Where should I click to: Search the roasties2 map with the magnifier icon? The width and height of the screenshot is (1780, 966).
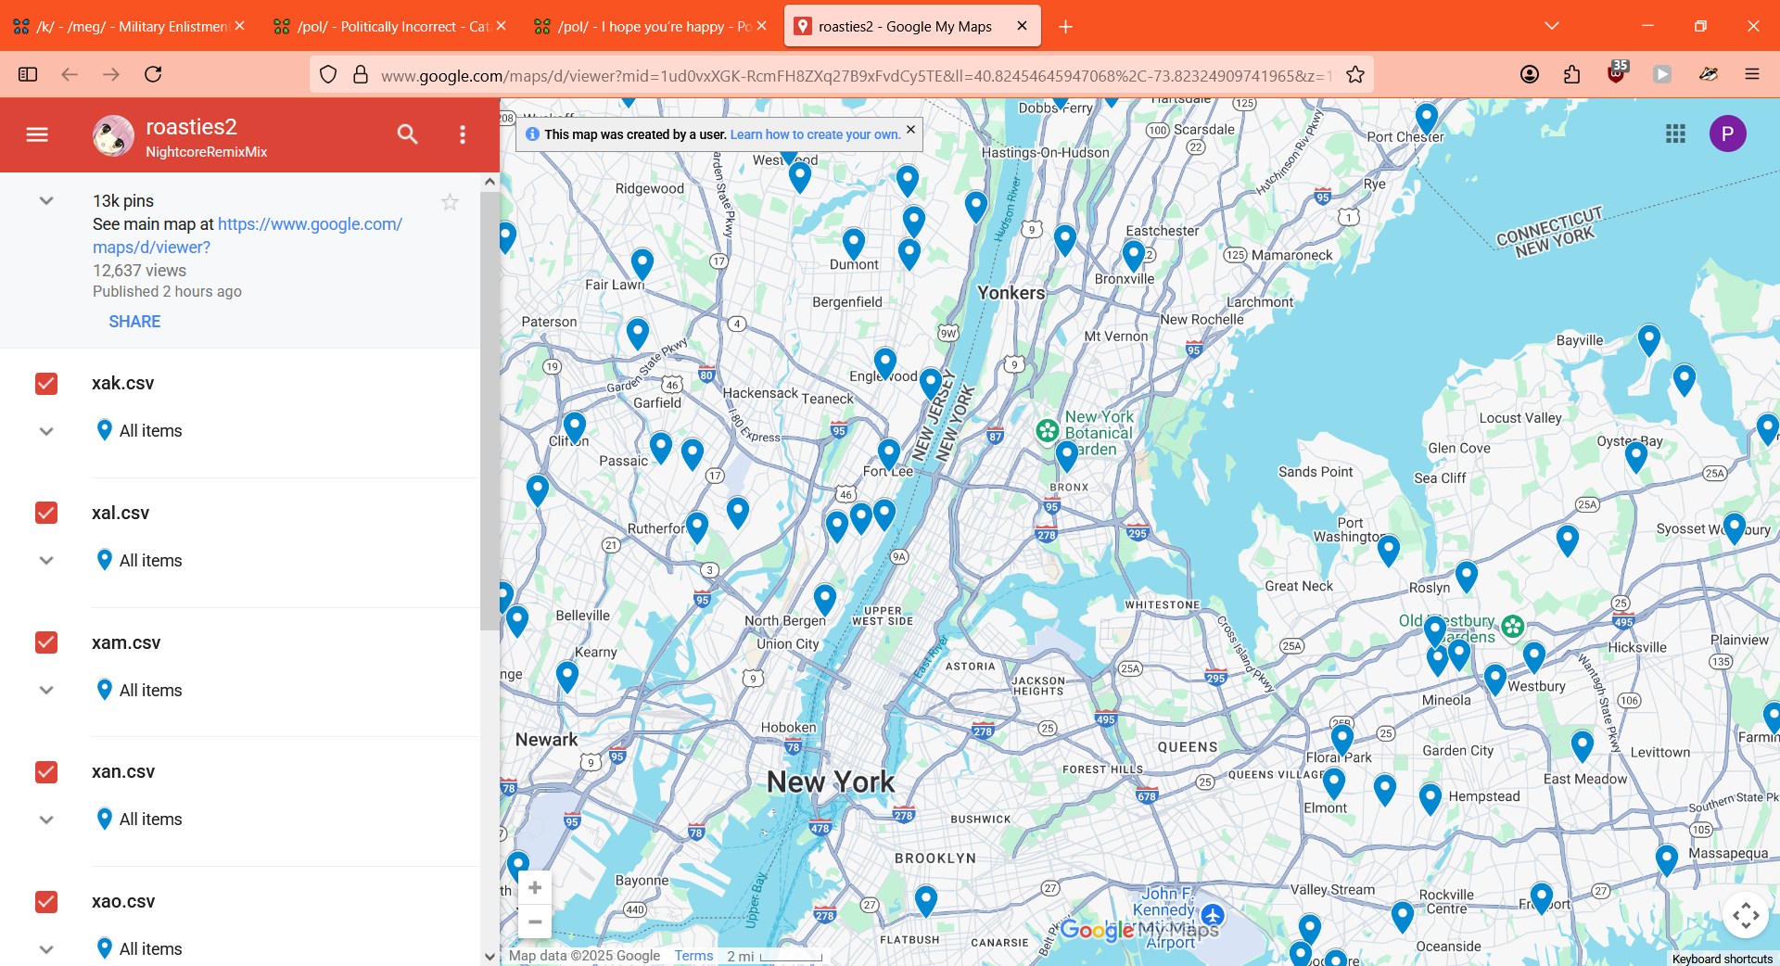(407, 135)
